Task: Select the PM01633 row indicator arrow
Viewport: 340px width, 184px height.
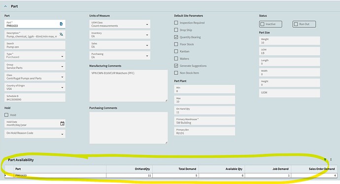Action: coord(5,175)
